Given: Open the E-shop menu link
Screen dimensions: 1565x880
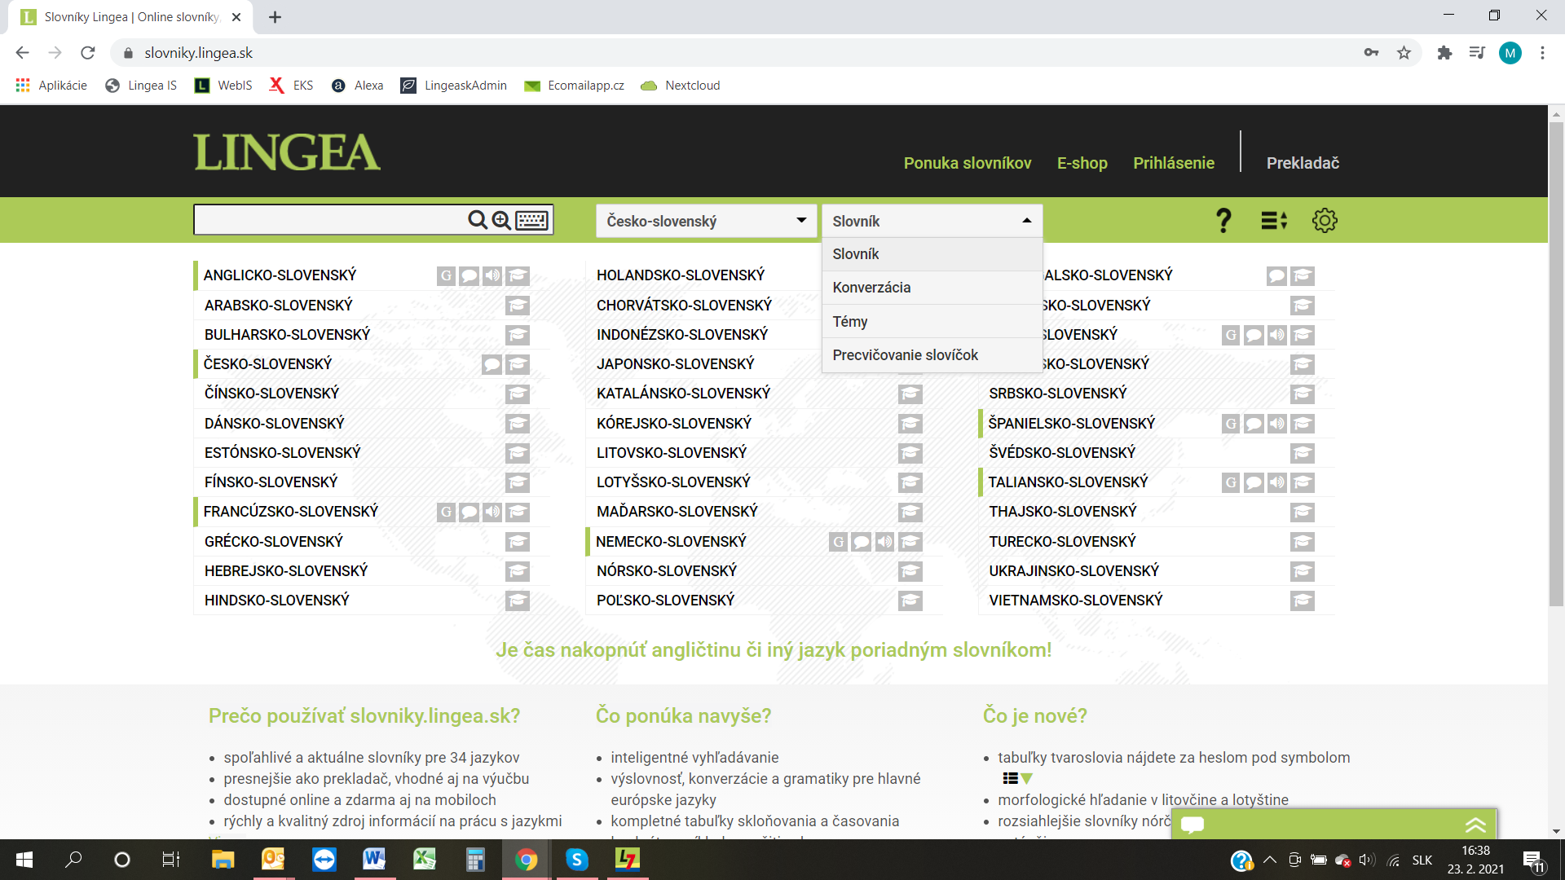Looking at the screenshot, I should 1082,163.
